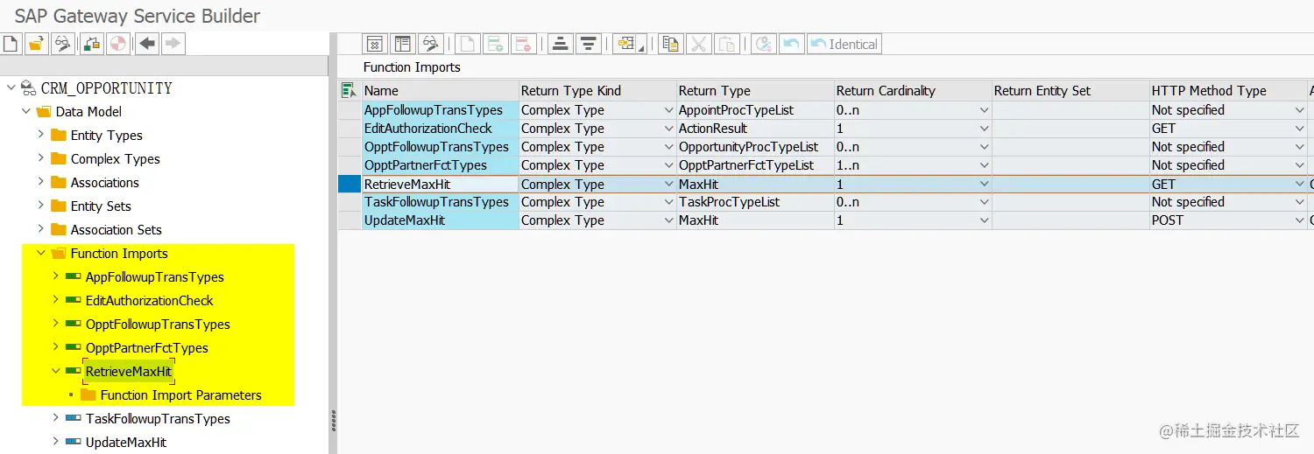The image size is (1314, 454).
Task: Click the Generate Runtime Objects circle icon
Action: point(117,44)
